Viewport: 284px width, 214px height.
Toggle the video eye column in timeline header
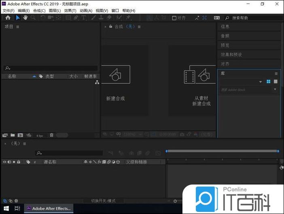(4, 162)
